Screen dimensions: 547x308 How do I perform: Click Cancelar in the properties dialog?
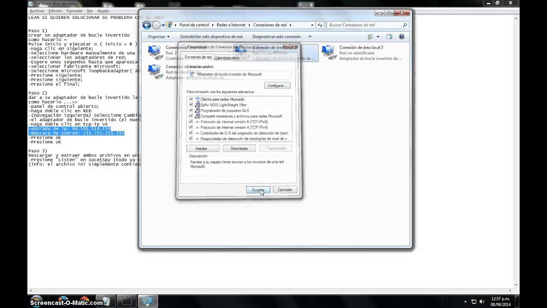coord(285,190)
